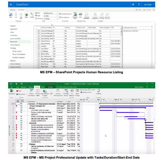Check the box for Barry Johns row
The height and width of the screenshot is (167, 162).
point(39,54)
